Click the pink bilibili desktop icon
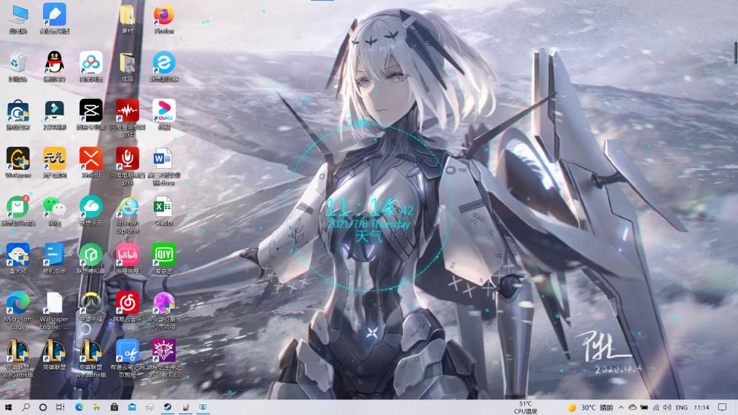The width and height of the screenshot is (738, 415). click(127, 259)
